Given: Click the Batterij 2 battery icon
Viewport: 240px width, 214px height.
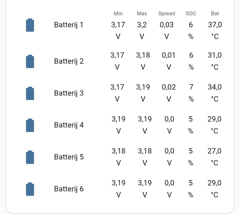Looking at the screenshot, I should point(30,61).
